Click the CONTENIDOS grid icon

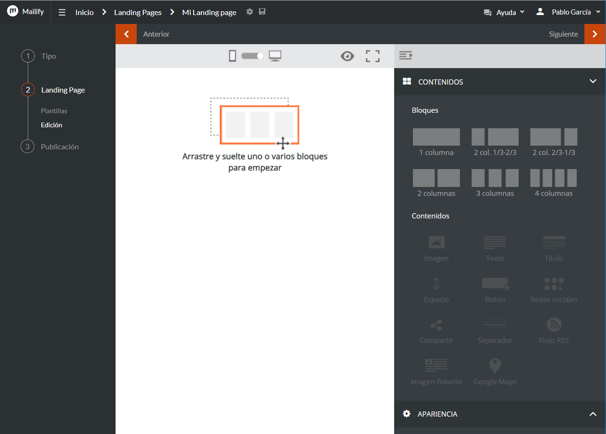pyautogui.click(x=407, y=81)
